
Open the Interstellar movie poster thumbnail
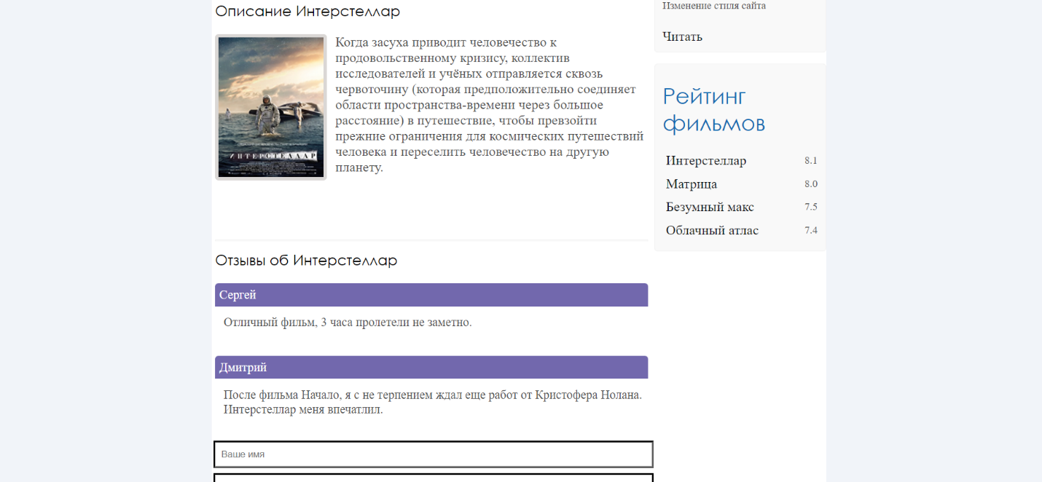click(270, 107)
